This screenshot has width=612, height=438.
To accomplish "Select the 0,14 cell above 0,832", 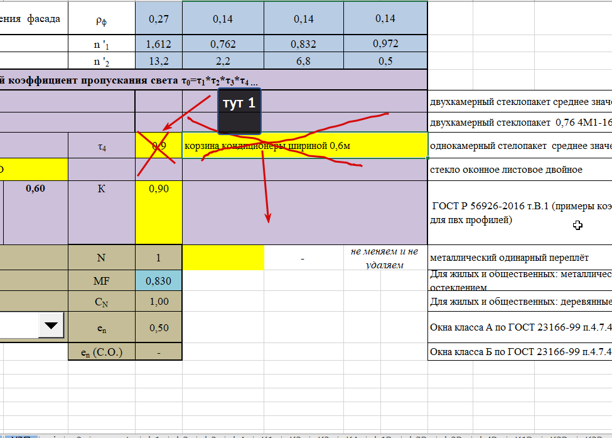I will pos(304,18).
